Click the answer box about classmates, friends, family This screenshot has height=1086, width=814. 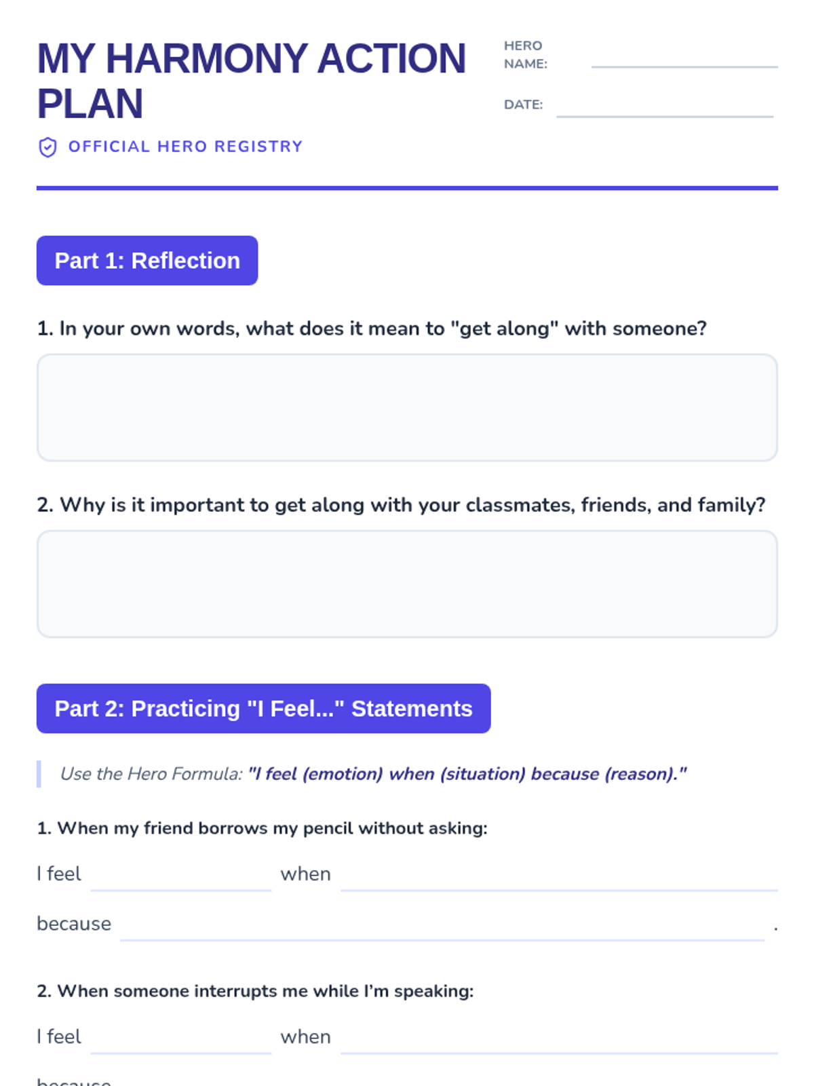click(x=407, y=584)
